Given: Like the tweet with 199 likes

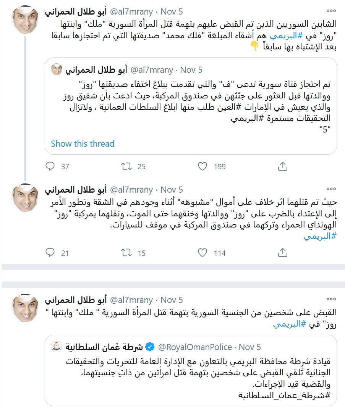Looking at the screenshot, I should pyautogui.click(x=203, y=166).
